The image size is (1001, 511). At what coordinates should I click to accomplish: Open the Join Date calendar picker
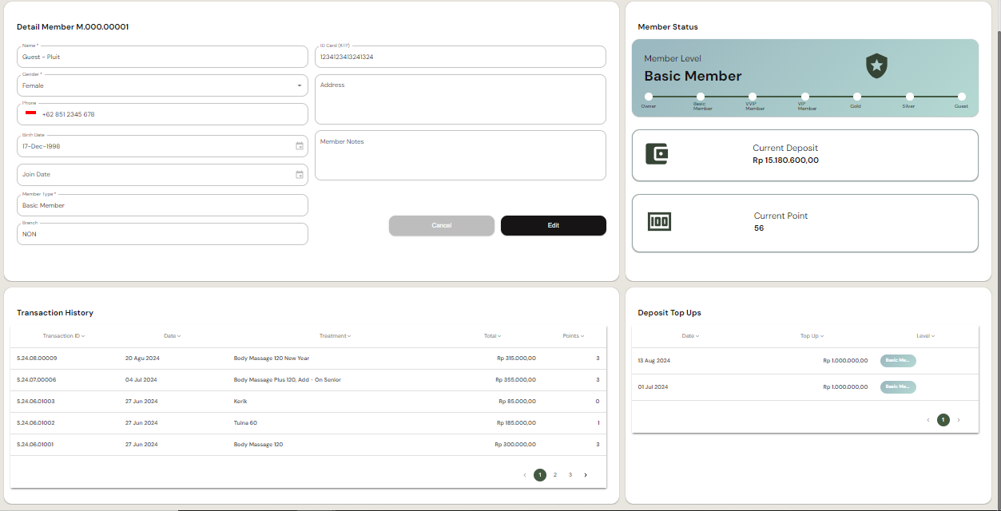pos(300,175)
